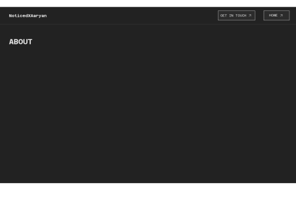This screenshot has width=296, height=222.
Task: Click the white area beneath the dark section
Action: [148, 202]
